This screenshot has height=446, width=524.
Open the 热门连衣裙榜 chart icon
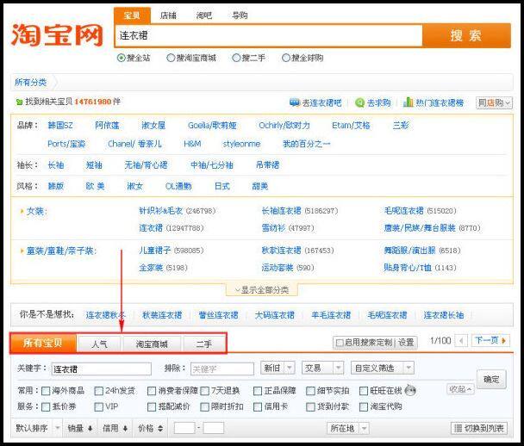tap(408, 102)
